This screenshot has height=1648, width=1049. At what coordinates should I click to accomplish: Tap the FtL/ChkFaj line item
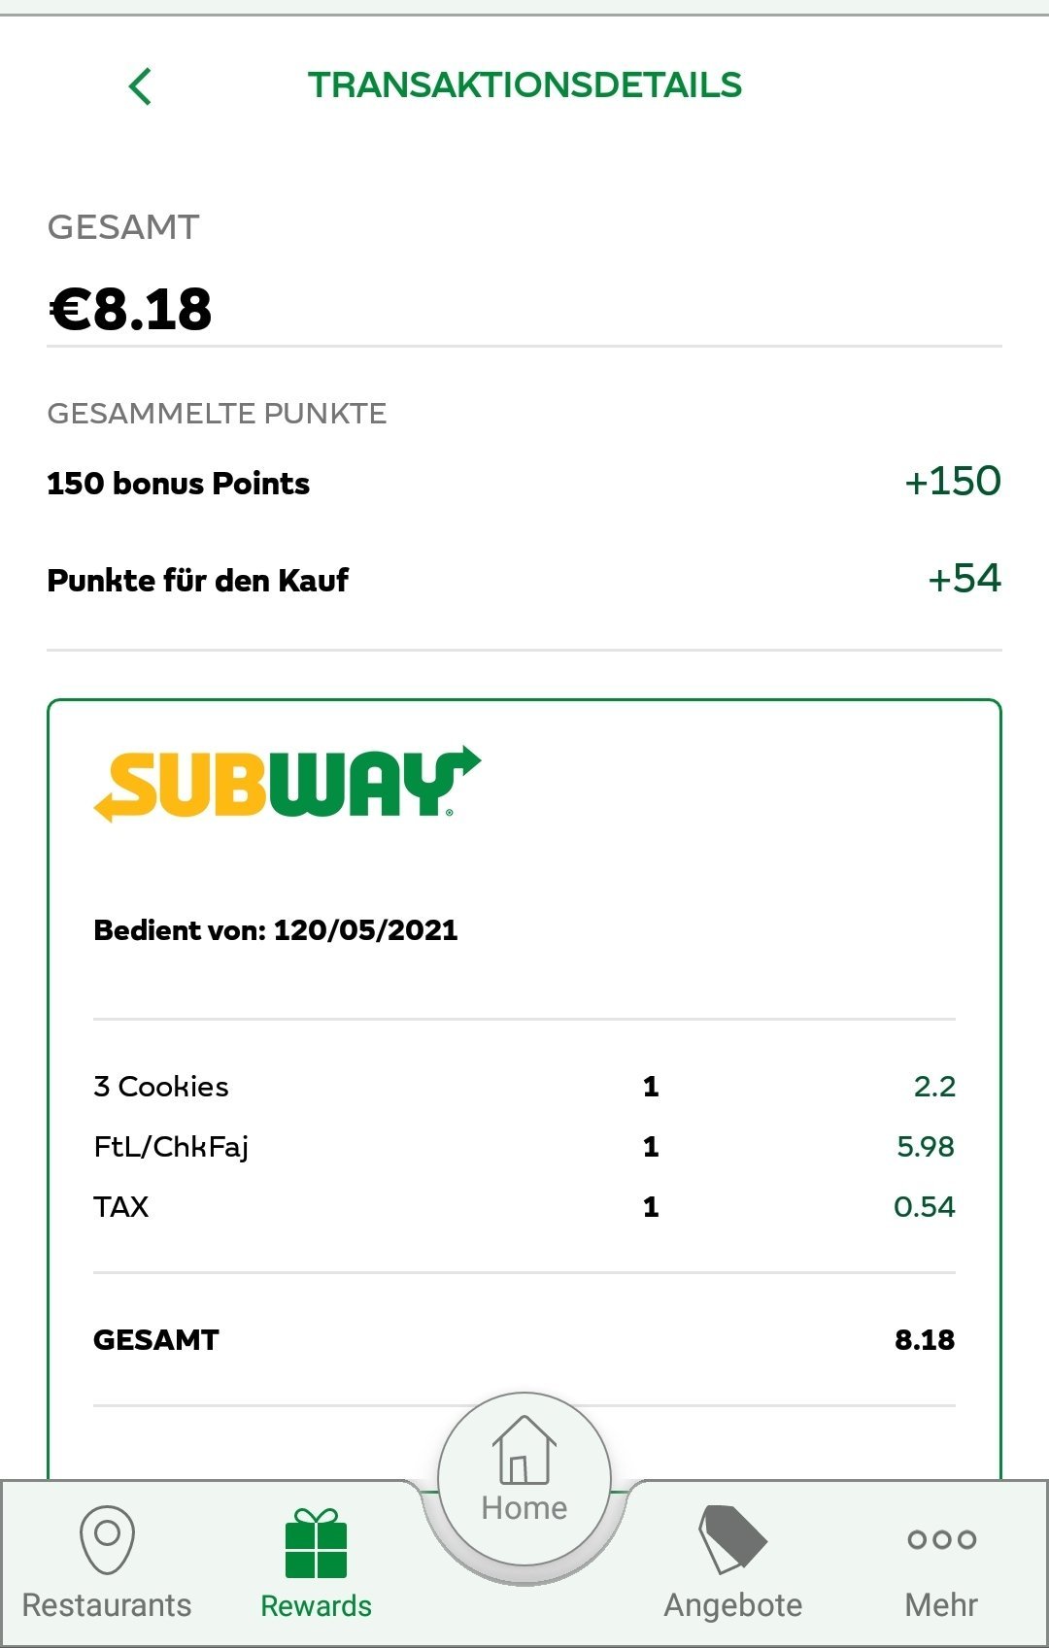click(524, 1147)
